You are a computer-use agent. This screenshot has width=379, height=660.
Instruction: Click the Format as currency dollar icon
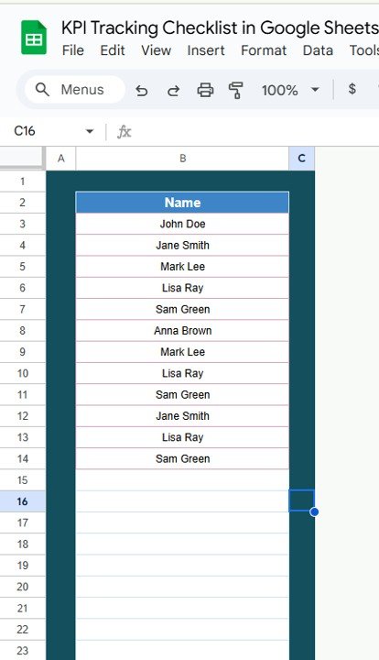click(x=352, y=89)
